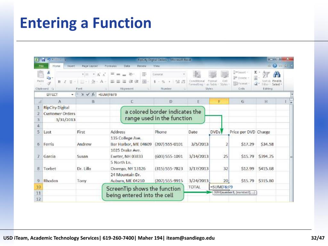The width and height of the screenshot is (328, 246).
Task: Click the Decrease Indent icon
Action: [131, 82]
